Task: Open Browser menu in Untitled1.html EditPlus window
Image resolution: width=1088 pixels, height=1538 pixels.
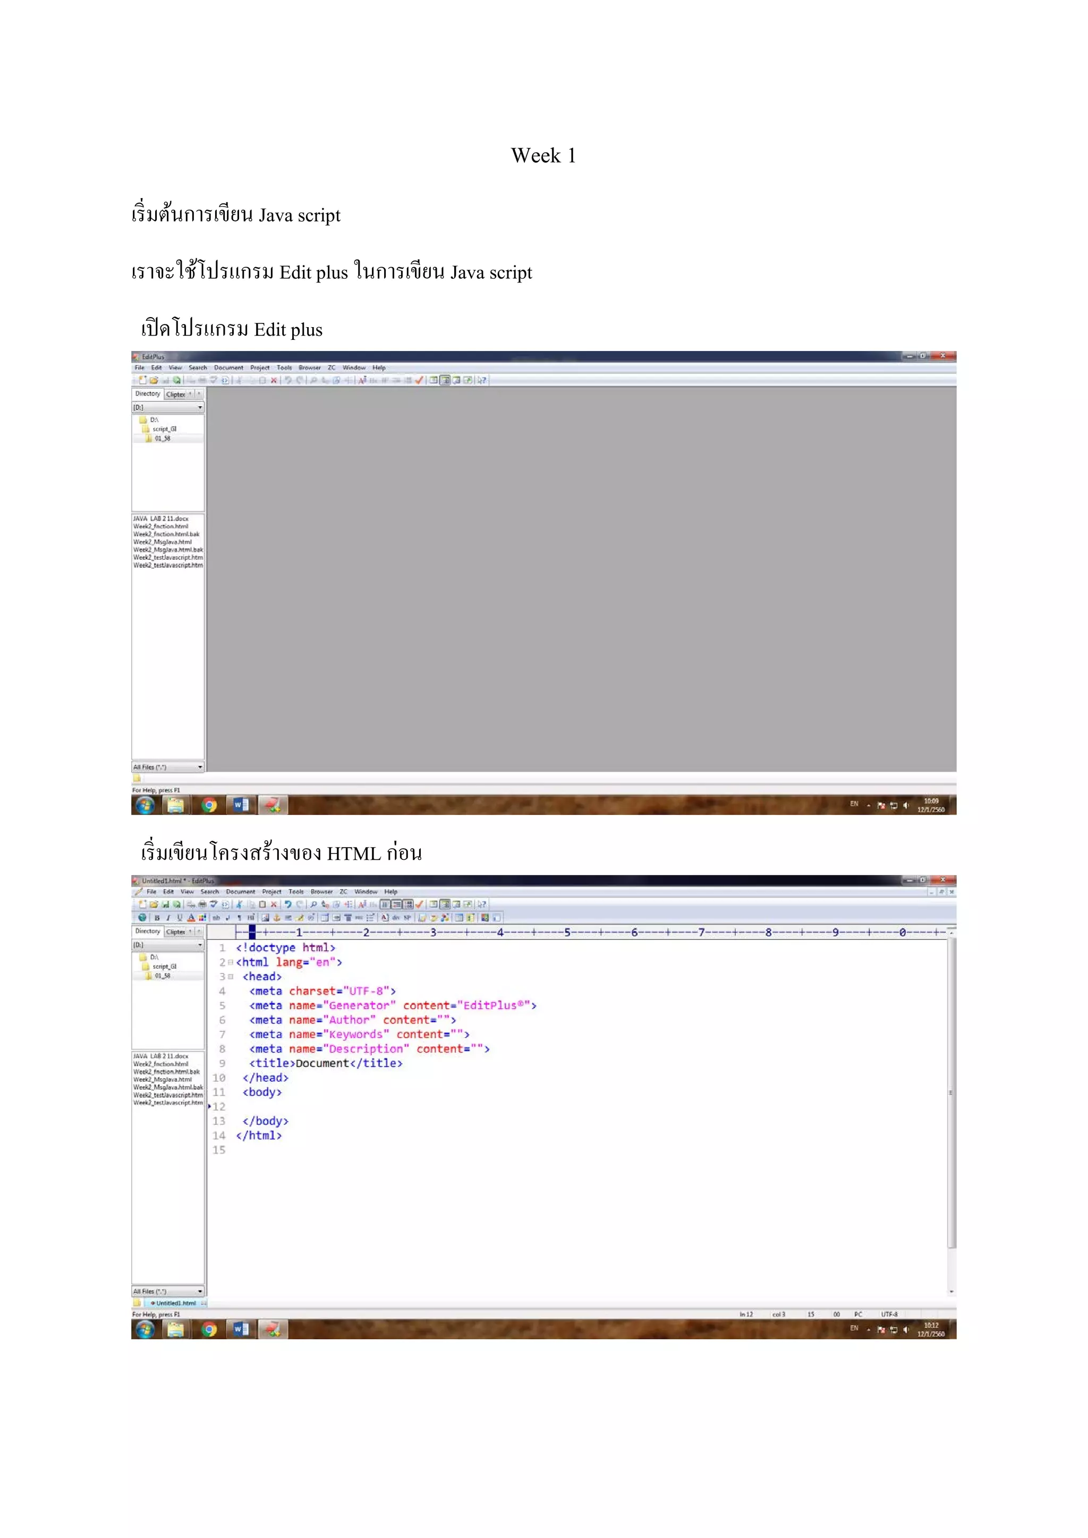Action: [321, 892]
